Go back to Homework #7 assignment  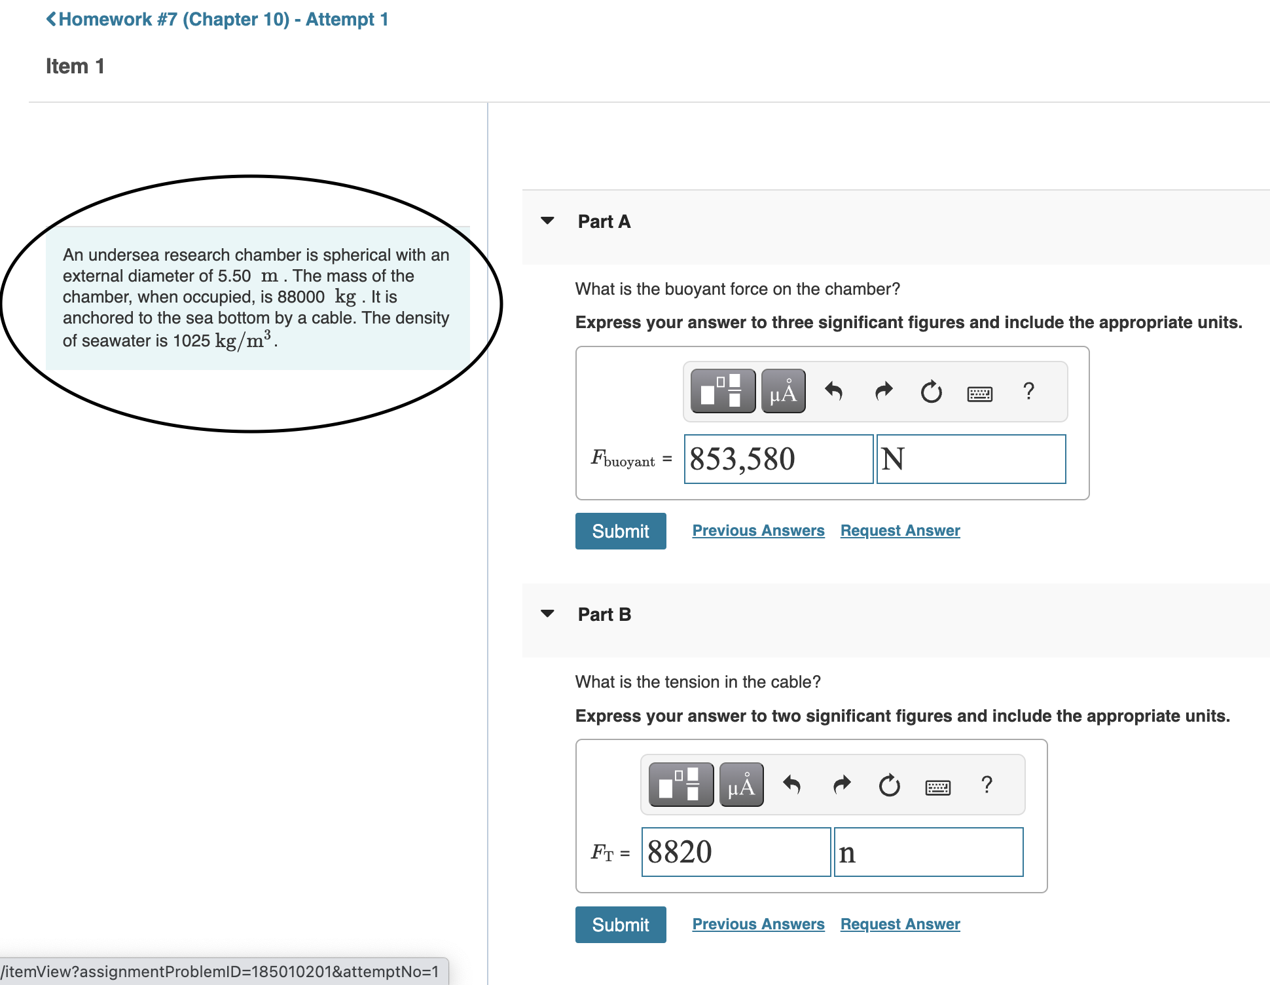coord(217,19)
